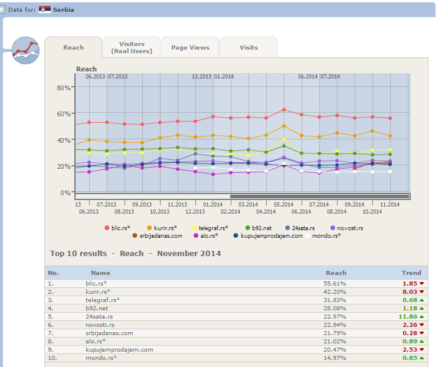Click the novosti.rs purple legend dot
This screenshot has width=445, height=367.
pos(333,228)
